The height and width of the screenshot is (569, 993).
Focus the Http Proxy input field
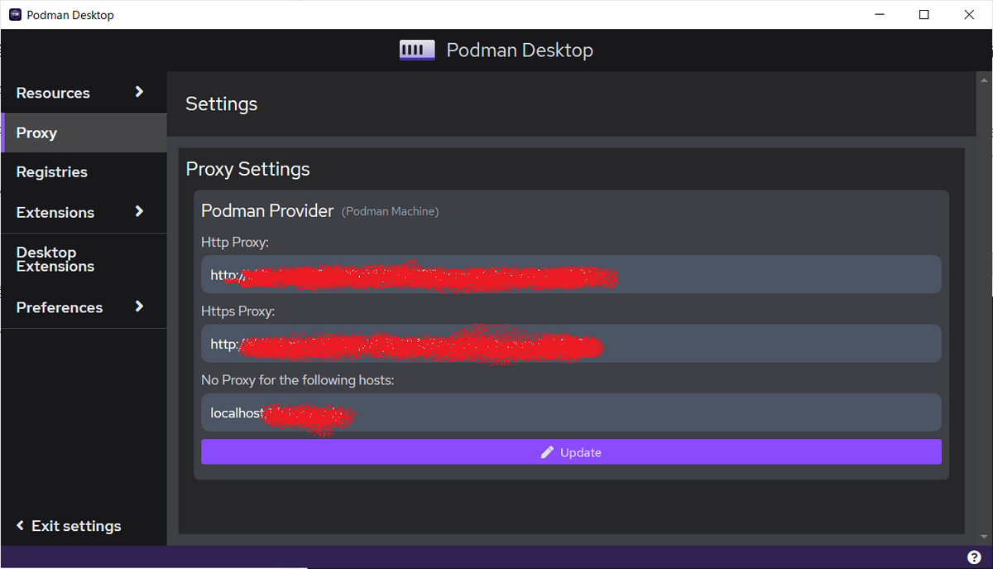click(x=571, y=274)
